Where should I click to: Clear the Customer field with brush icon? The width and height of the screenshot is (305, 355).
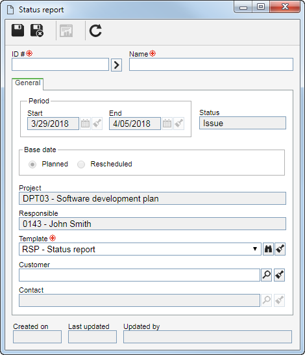(279, 275)
